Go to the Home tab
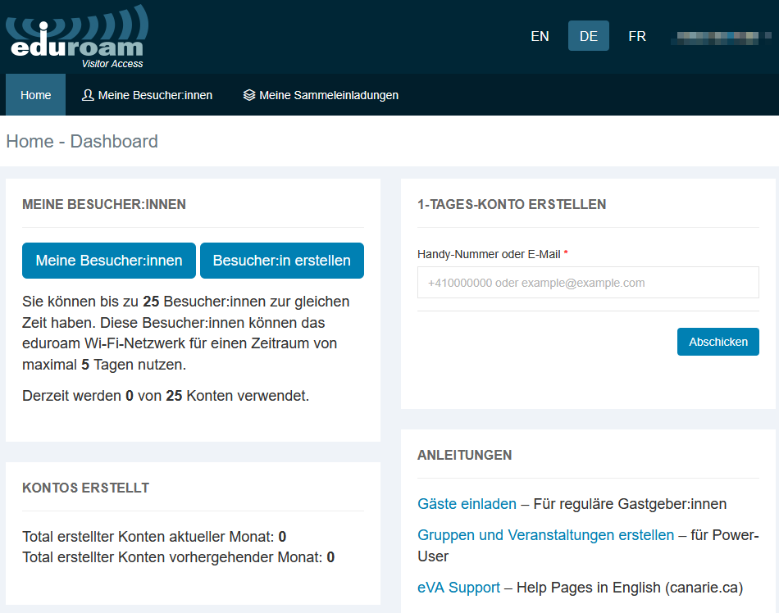 point(35,95)
